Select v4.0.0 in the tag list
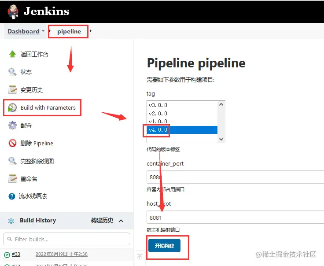Image resolution: width=324 pixels, height=266 pixels. pos(182,130)
